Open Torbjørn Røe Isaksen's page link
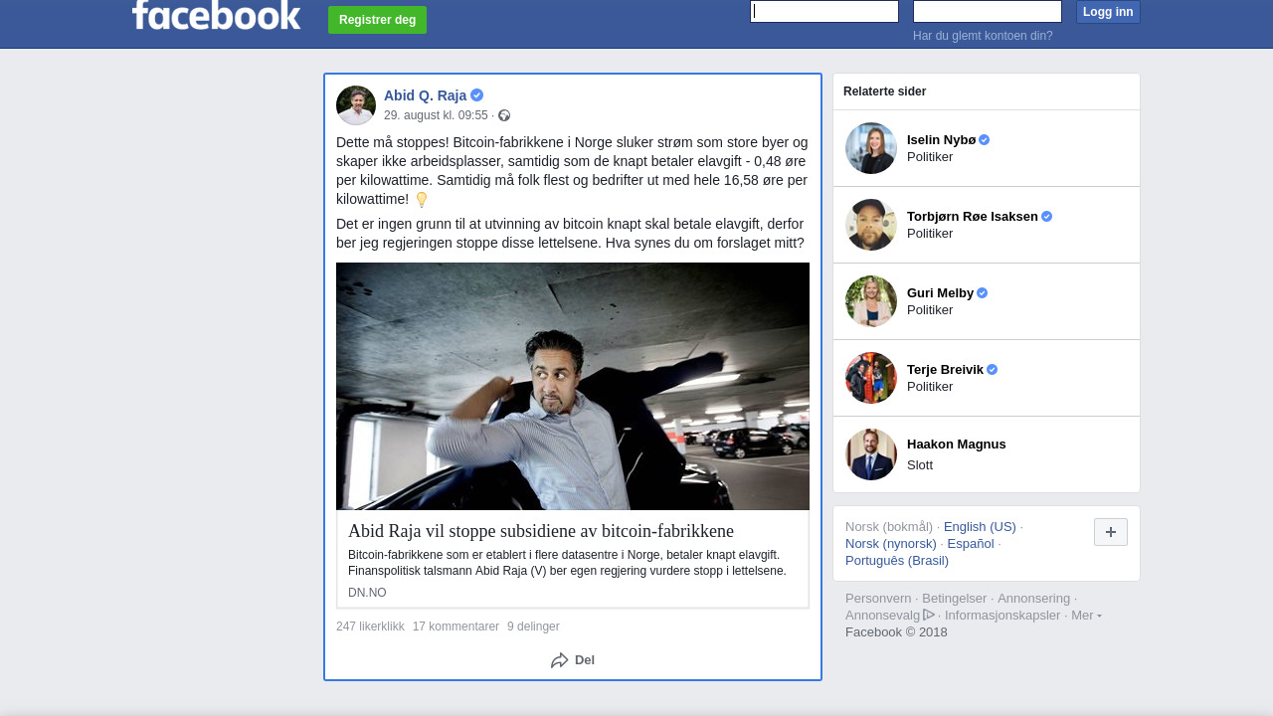 [973, 217]
